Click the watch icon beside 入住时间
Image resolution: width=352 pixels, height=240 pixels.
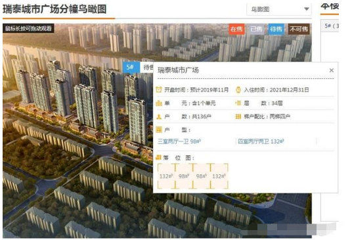pos(238,89)
